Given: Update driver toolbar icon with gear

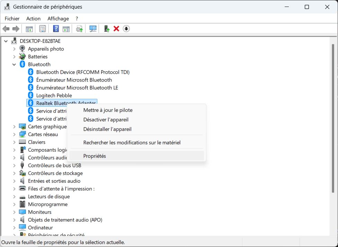Looking at the screenshot, I should pyautogui.click(x=79, y=29).
